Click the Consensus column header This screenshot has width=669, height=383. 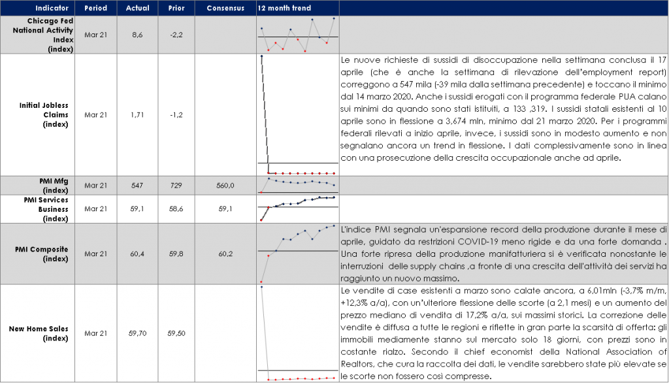225,8
